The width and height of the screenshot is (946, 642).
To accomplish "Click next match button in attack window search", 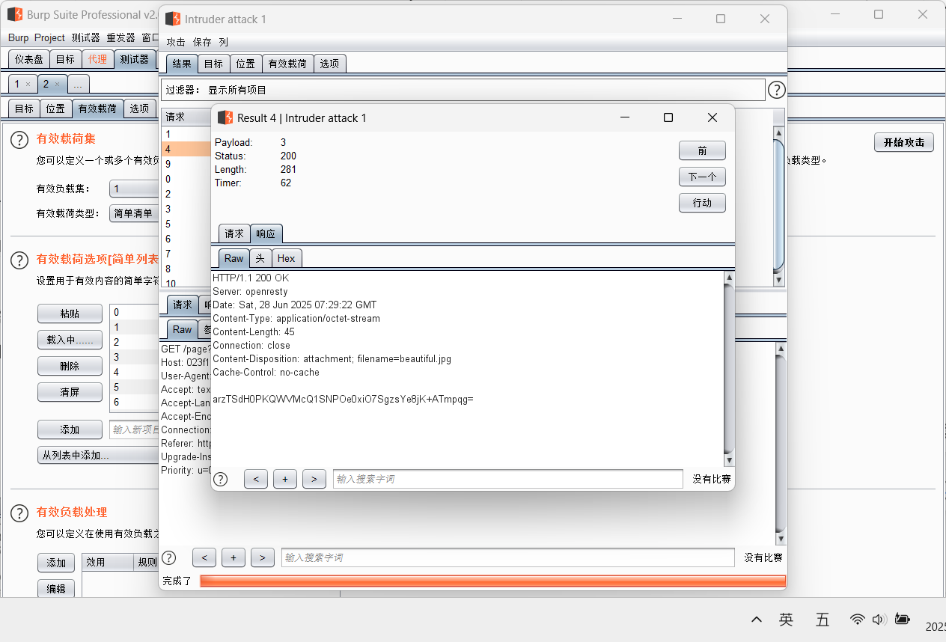I will (x=263, y=557).
